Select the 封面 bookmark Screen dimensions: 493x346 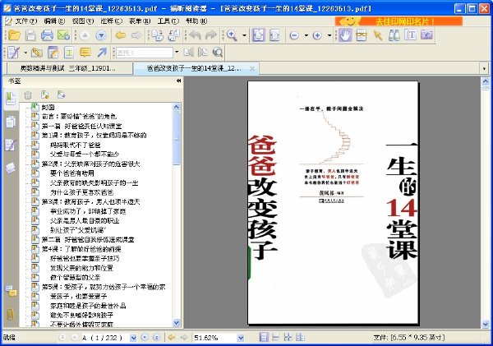[48, 108]
